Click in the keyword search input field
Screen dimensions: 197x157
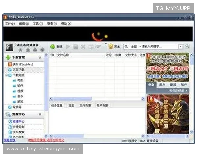tap(160, 47)
